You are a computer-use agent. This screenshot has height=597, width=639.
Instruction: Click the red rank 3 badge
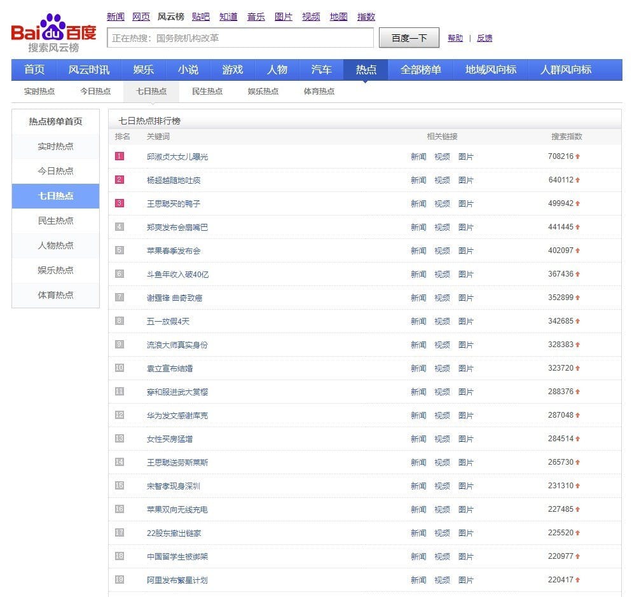click(120, 203)
